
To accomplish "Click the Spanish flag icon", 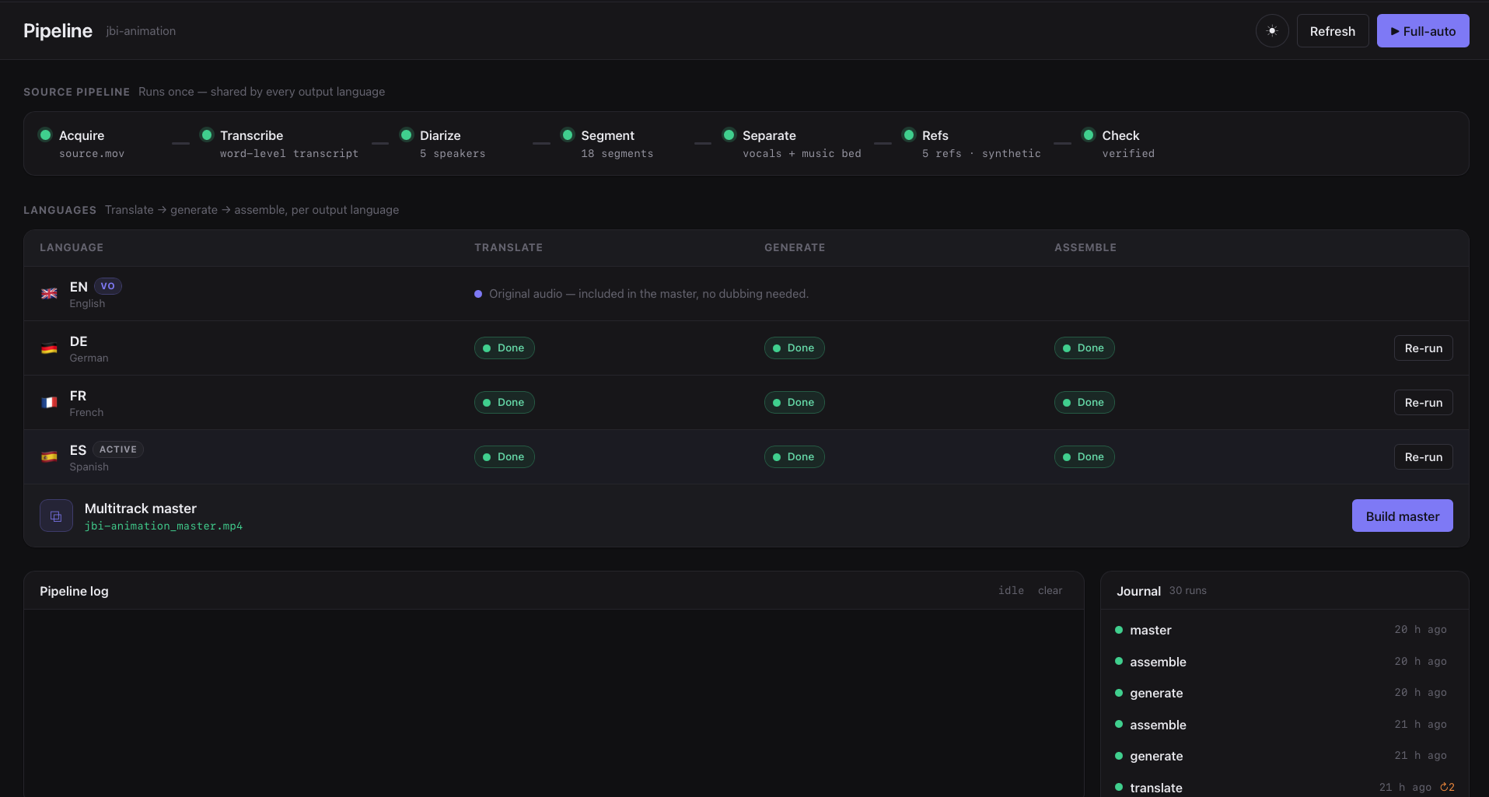I will [49, 457].
